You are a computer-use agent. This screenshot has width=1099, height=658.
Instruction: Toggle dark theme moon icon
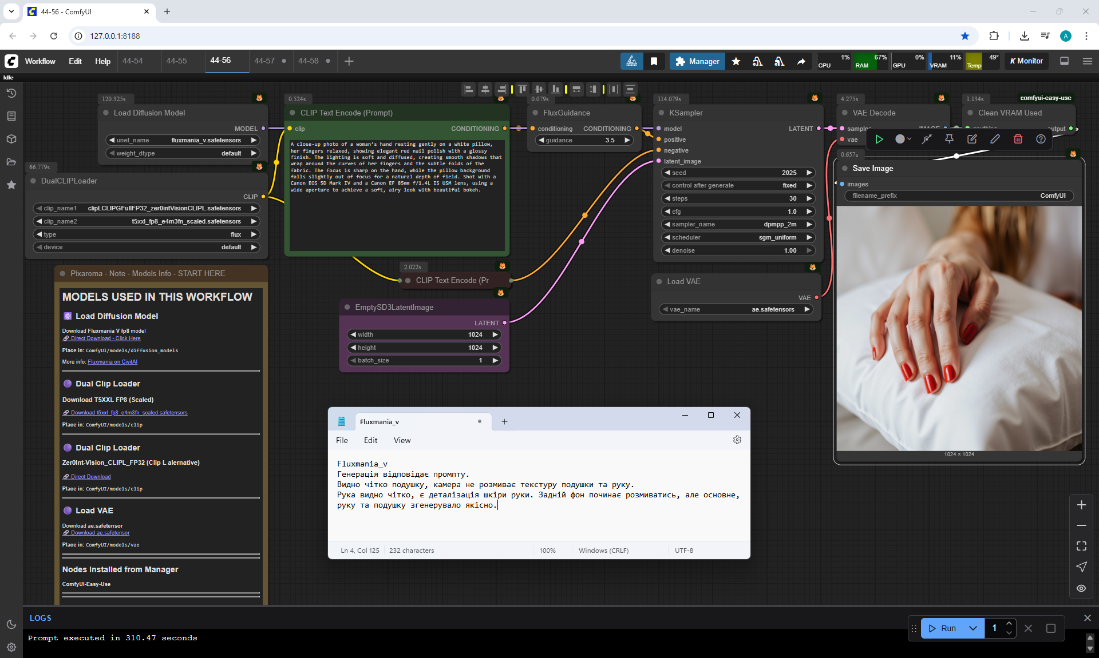click(11, 624)
